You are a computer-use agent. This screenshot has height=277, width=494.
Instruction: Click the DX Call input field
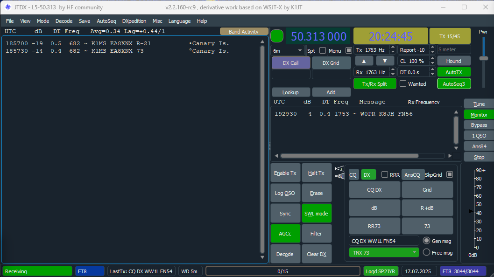291,74
